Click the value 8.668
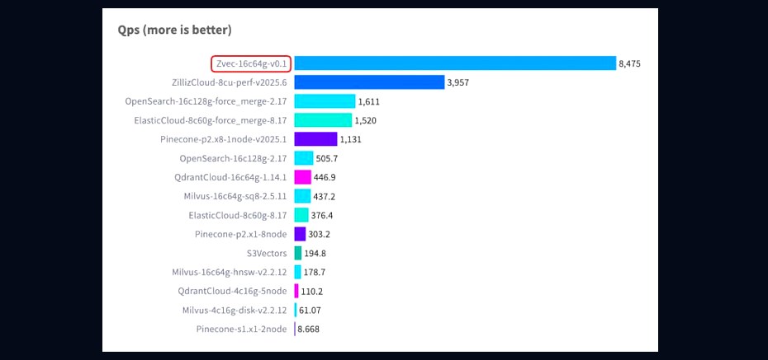 click(x=309, y=330)
